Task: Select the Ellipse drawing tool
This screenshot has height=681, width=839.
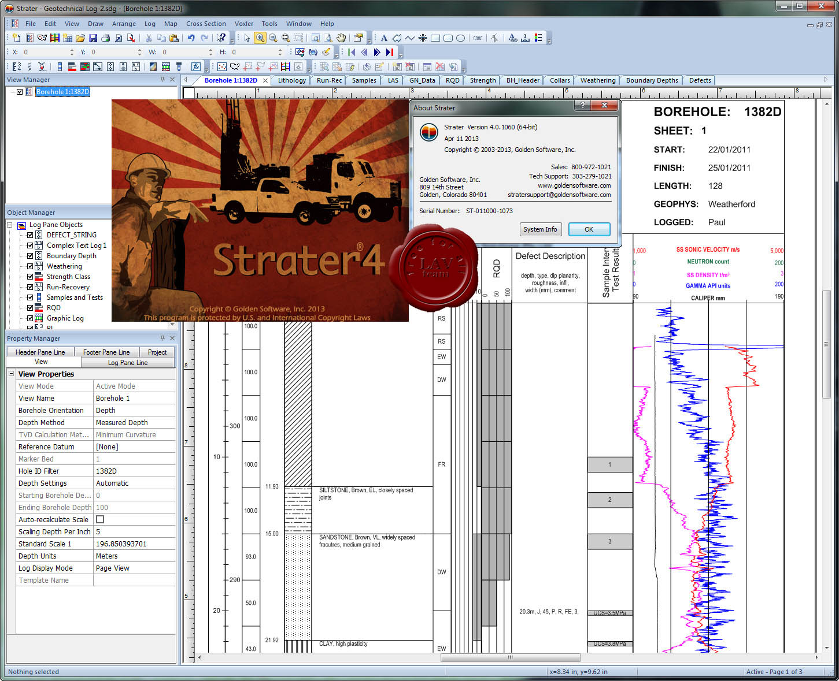Action: click(x=461, y=38)
